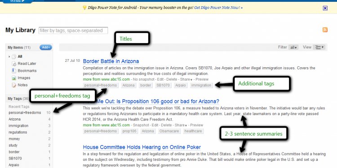337x168 pixels.
Task: Focus the filter by tags input field
Action: point(73,30)
